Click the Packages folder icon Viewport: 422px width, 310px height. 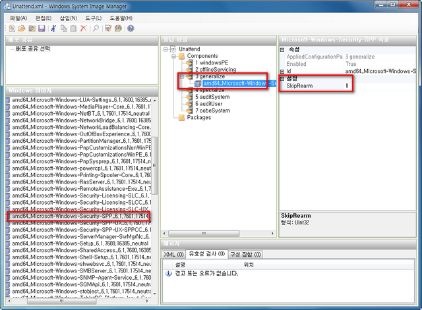[x=182, y=118]
